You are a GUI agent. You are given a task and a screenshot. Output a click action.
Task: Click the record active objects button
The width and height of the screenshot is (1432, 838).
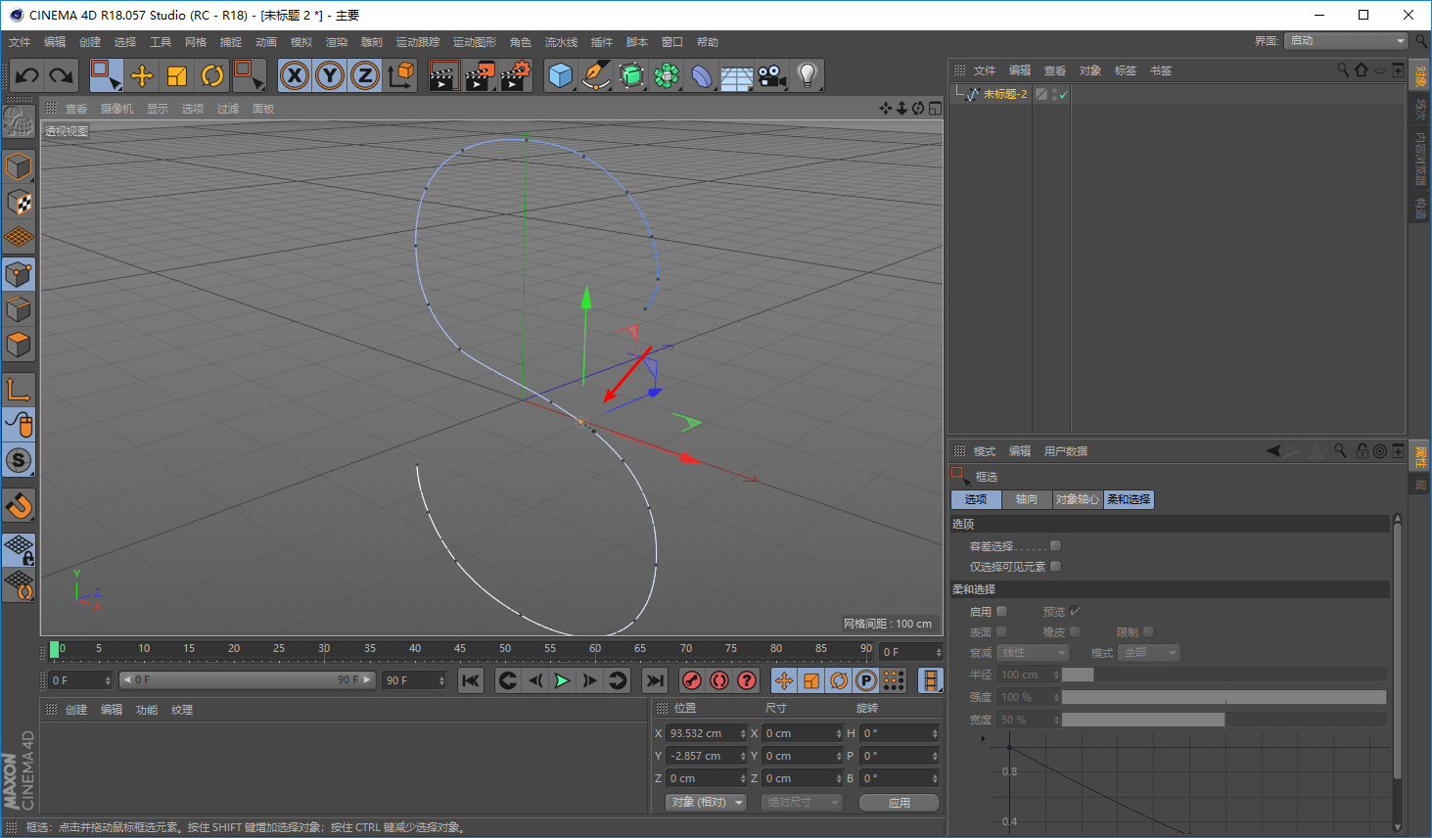coord(692,680)
